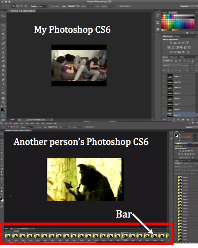Image resolution: width=198 pixels, height=248 pixels.
Task: Toggle visibility of Layer 10
Action: click(x=164, y=88)
